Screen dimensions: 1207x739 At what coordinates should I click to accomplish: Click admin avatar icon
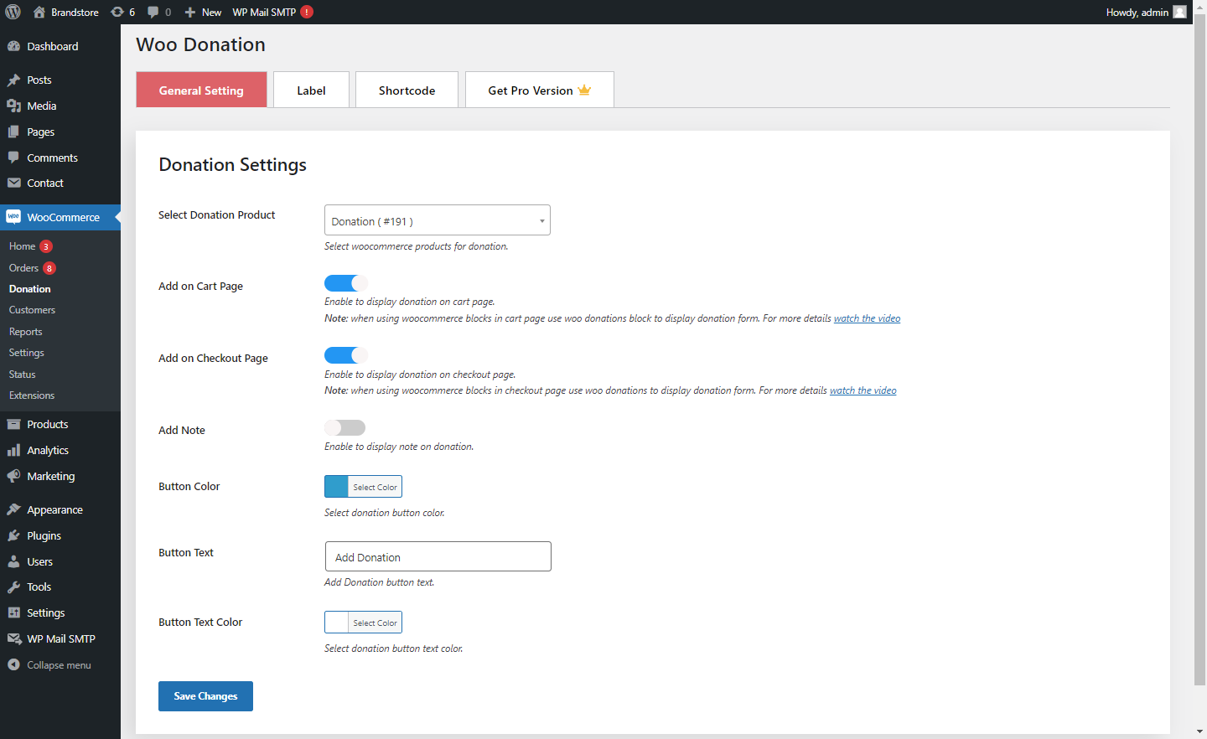tap(1179, 12)
